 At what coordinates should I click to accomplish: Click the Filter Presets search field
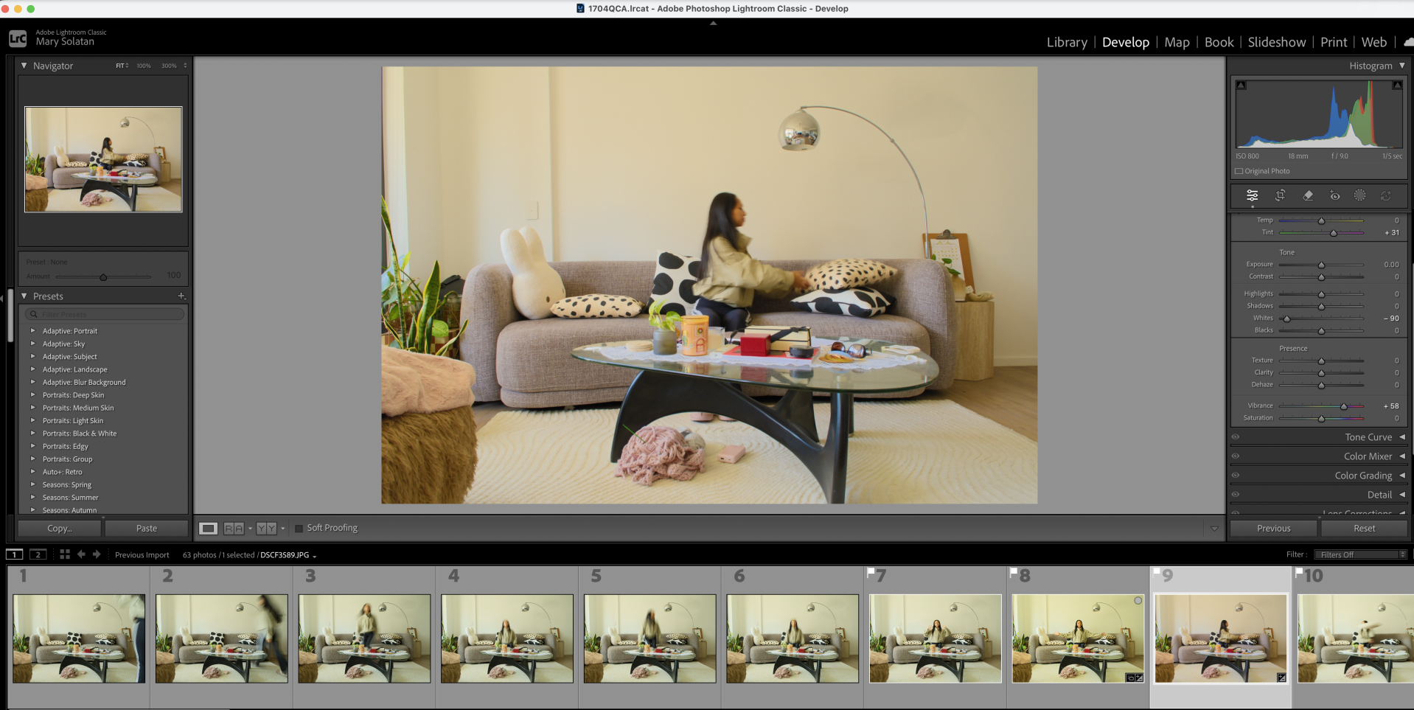point(105,314)
